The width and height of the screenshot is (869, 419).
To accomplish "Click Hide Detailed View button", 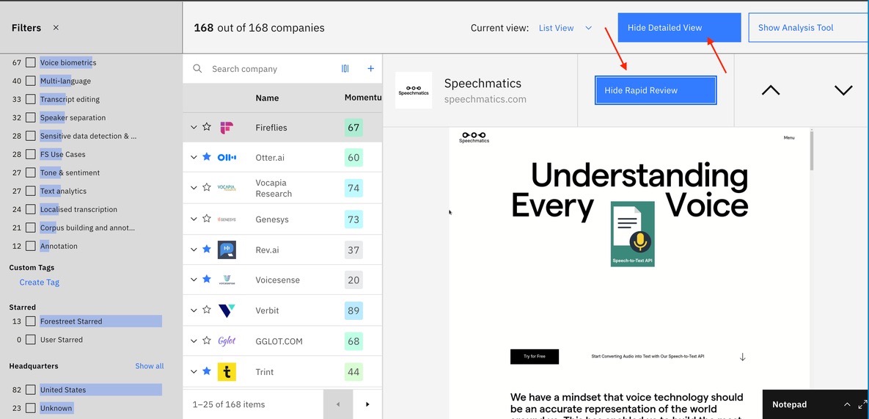I will coord(679,28).
